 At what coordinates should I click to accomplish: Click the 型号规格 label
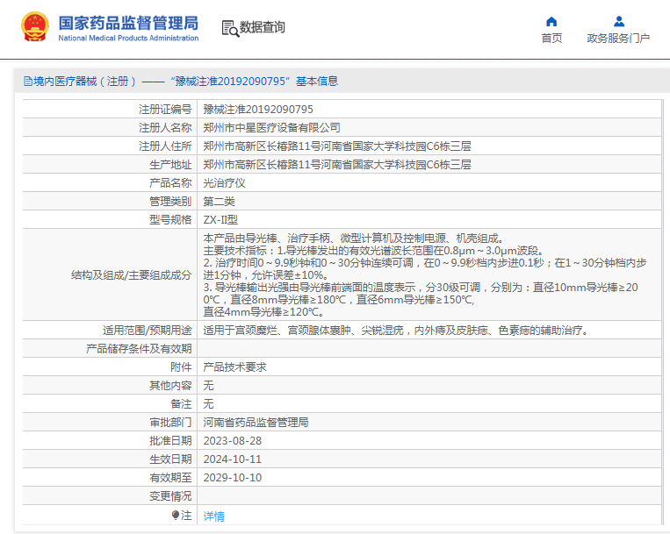coord(170,220)
